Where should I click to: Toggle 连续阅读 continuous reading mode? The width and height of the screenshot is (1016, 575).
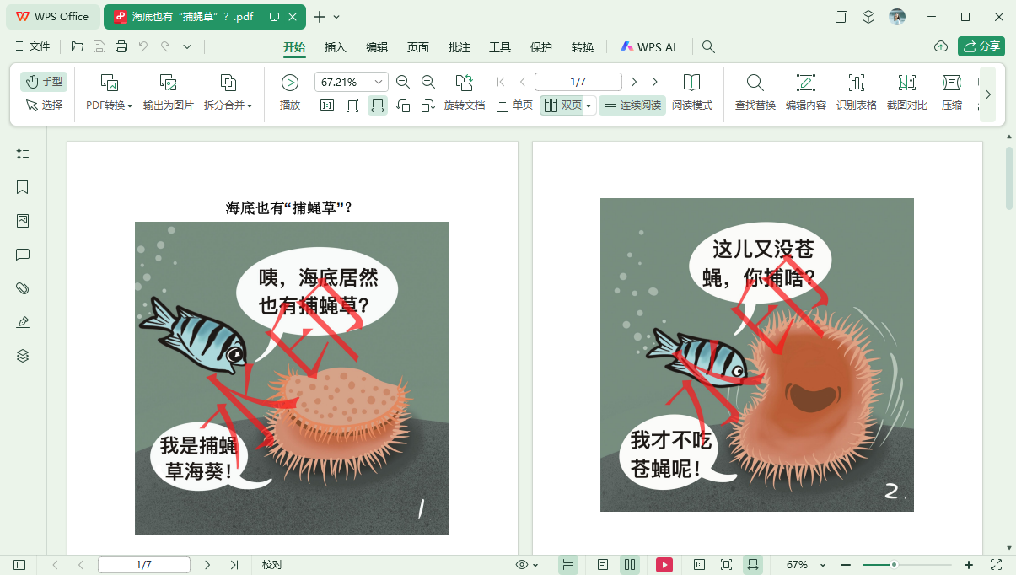tap(632, 105)
